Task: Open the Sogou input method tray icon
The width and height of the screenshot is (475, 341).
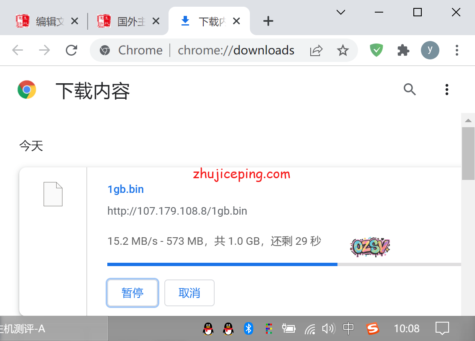Action: (372, 328)
